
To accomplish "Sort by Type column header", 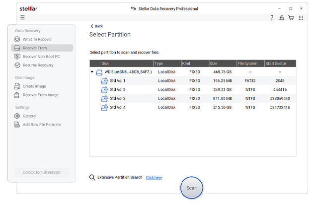I will pos(167,64).
